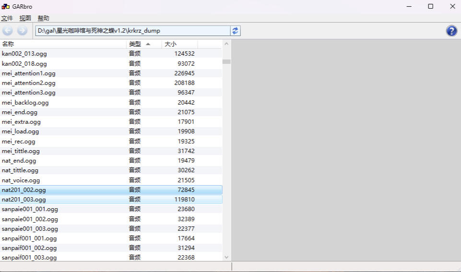
Task: Minimize the GARbro window
Action: (409, 6)
